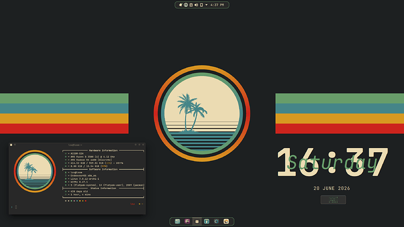Open the 4:37 PM clock
404x227 pixels.
pos(217,5)
